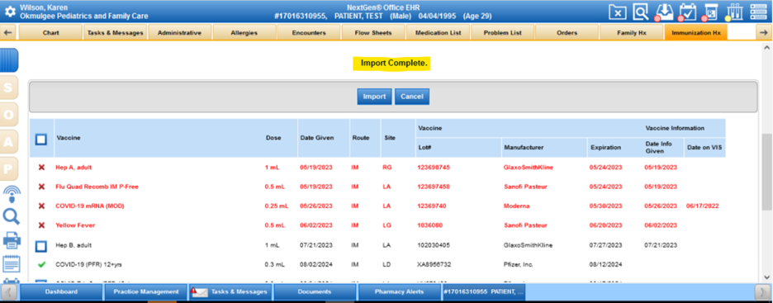
Task: Click the printer icon in left sidebar
Action: [x=12, y=240]
